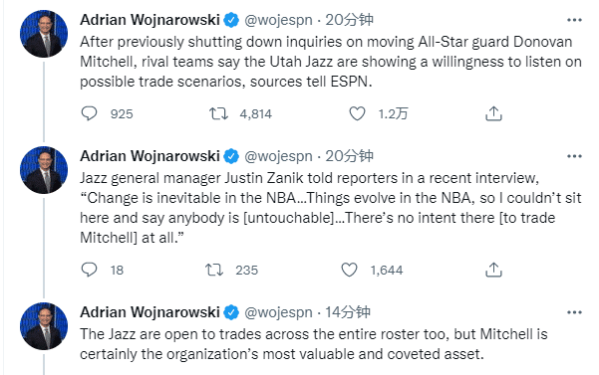The height and width of the screenshot is (375, 599).
Task: Retweet the tweet with 4,814 retweets
Action: 218,113
